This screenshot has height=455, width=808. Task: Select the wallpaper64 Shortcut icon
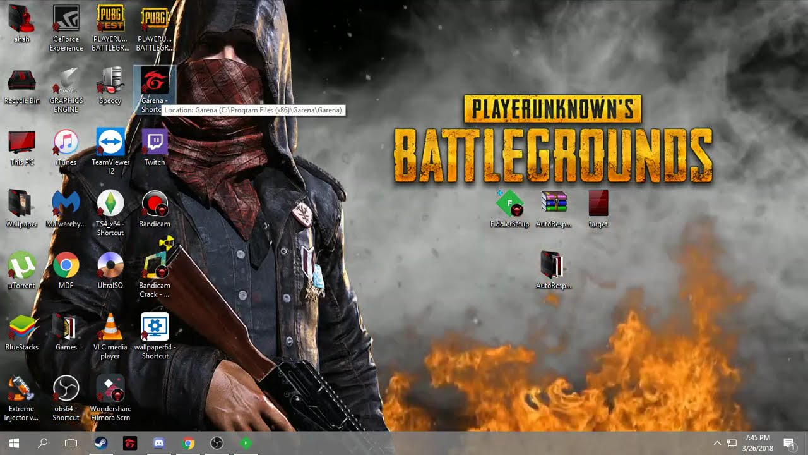coord(155,337)
